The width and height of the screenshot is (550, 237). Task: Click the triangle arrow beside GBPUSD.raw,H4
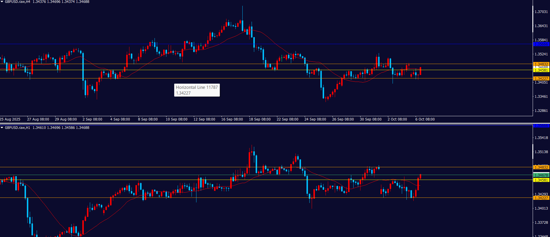(x=2, y=2)
